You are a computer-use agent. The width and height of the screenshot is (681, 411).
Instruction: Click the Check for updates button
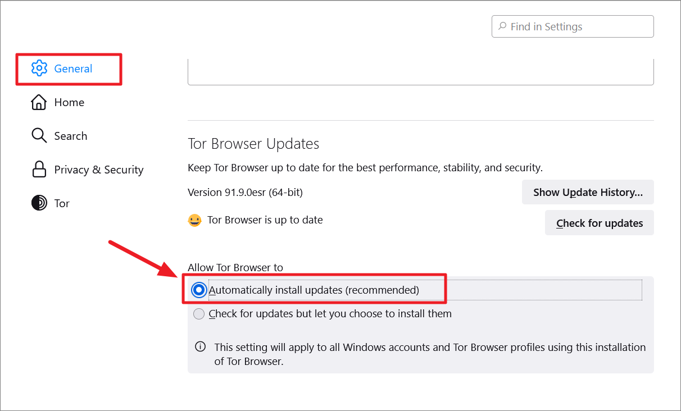coord(600,223)
